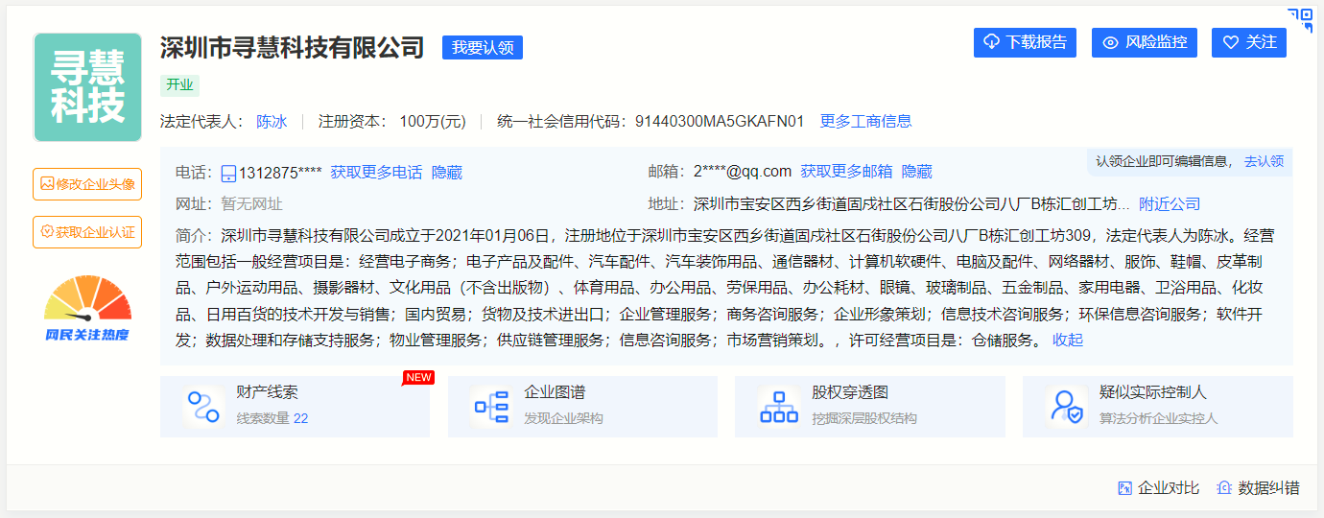The width and height of the screenshot is (1324, 518).
Task: Click 企业对比 at the bottom
Action: (x=1158, y=488)
